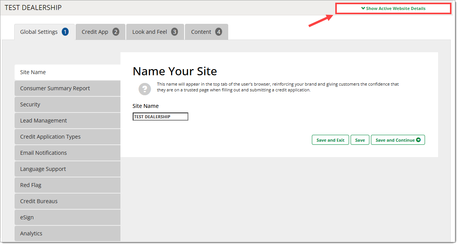Choose Credit Application Types in sidebar
This screenshot has height=245, width=458.
pyautogui.click(x=67, y=137)
